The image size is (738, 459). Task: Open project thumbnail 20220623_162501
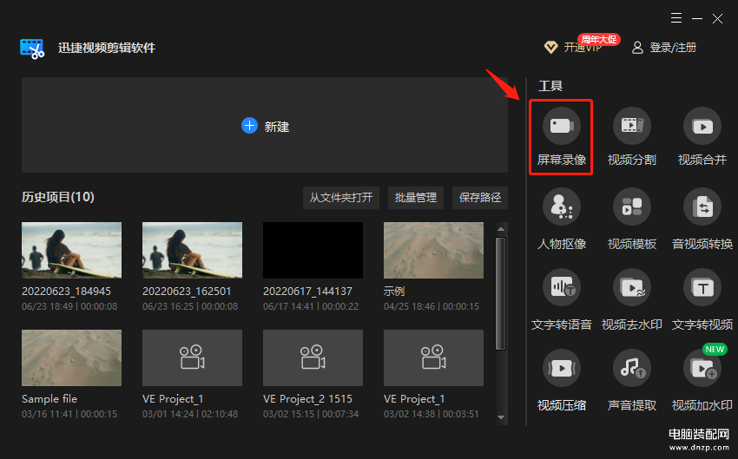click(192, 250)
